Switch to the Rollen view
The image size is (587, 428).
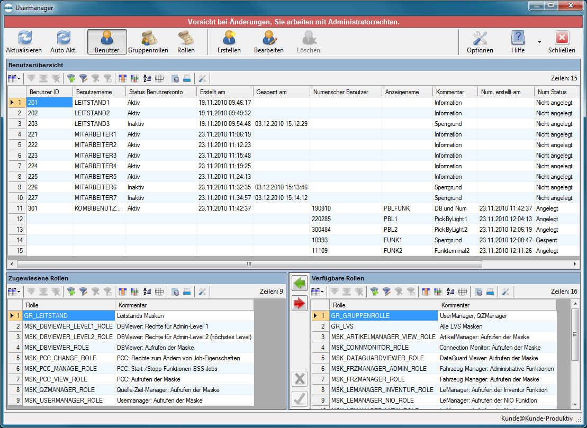pyautogui.click(x=186, y=42)
